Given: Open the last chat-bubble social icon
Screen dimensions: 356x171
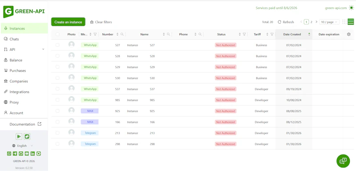Looking at the screenshot, I should 39,154.
